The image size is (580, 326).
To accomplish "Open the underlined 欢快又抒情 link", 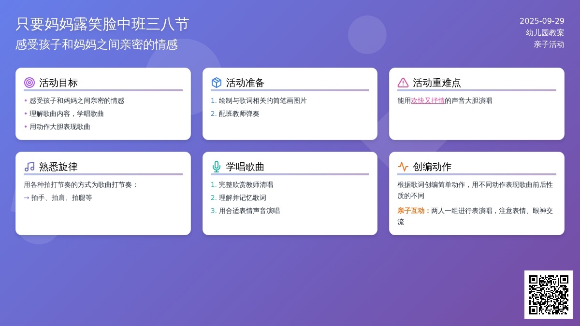I will point(428,100).
